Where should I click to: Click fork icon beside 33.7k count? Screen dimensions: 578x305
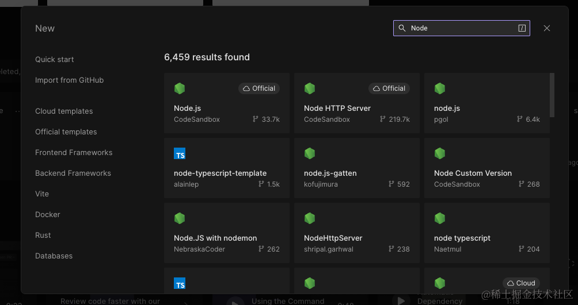click(x=256, y=119)
